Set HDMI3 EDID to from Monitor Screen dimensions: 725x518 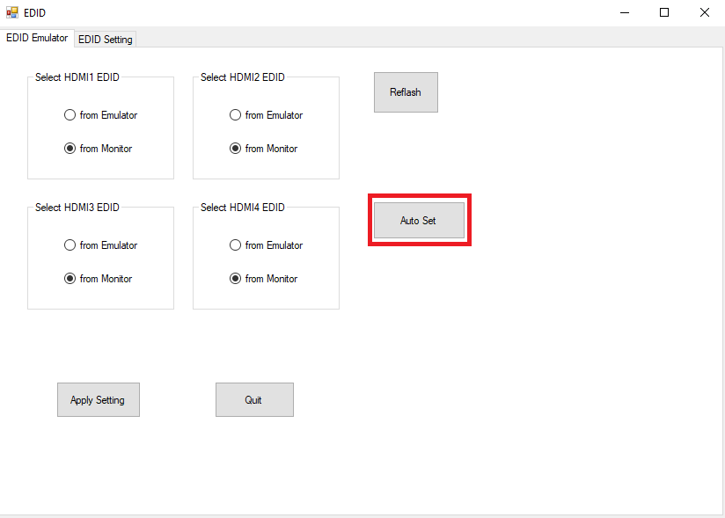(x=98, y=279)
